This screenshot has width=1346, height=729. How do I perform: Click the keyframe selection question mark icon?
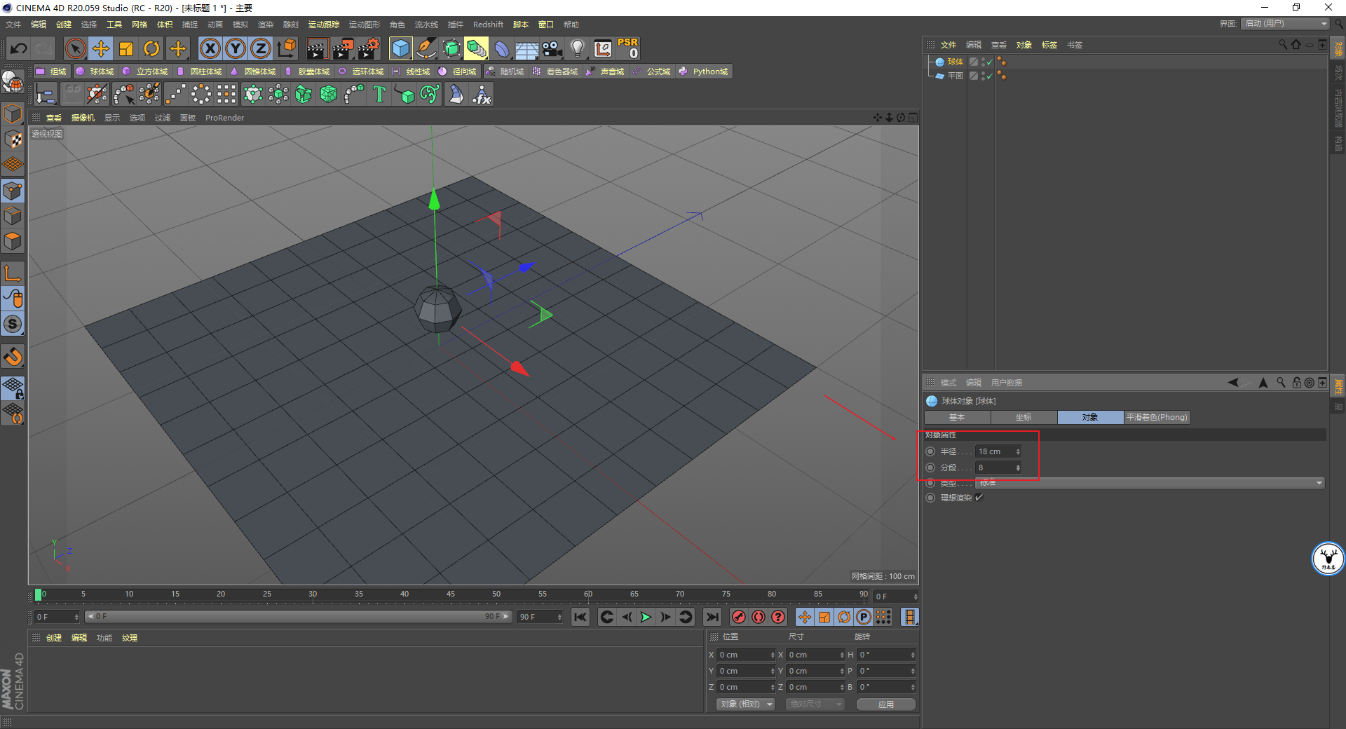[778, 617]
